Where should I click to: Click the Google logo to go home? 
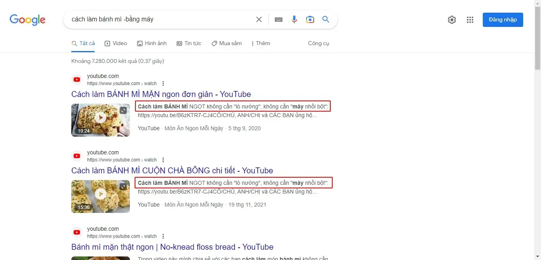point(27,20)
